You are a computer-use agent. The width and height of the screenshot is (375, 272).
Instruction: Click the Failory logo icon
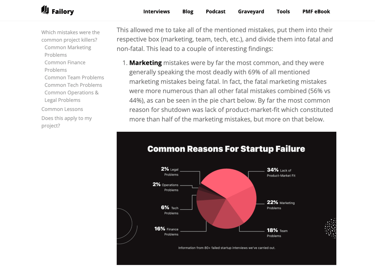[45, 10]
